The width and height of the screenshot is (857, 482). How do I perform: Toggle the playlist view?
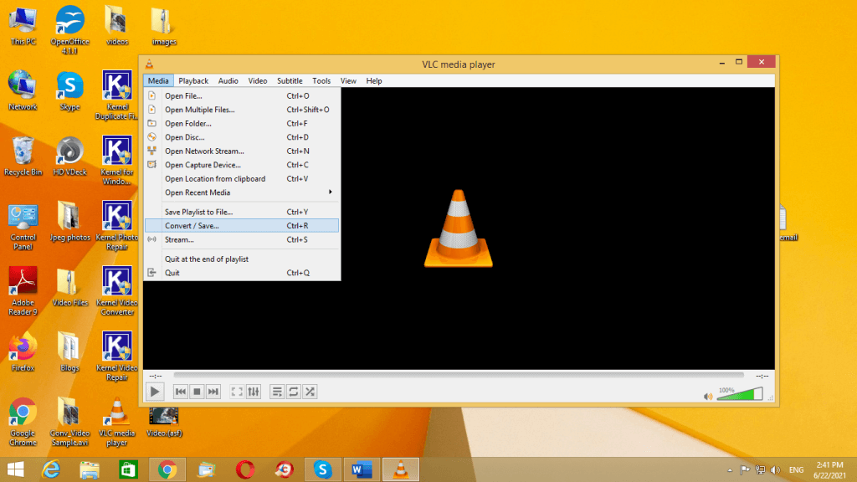276,391
